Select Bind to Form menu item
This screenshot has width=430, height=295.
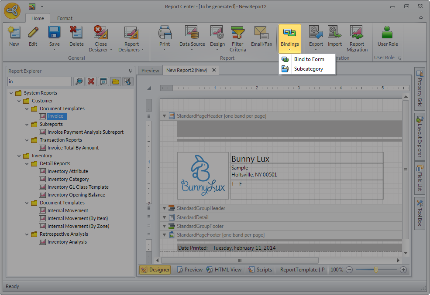tap(309, 59)
